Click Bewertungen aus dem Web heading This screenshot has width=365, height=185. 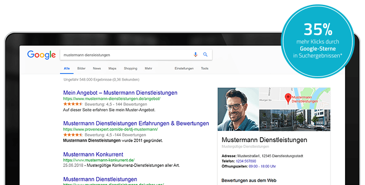click(249, 180)
